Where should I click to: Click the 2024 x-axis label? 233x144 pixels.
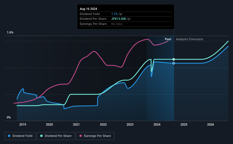157,124
